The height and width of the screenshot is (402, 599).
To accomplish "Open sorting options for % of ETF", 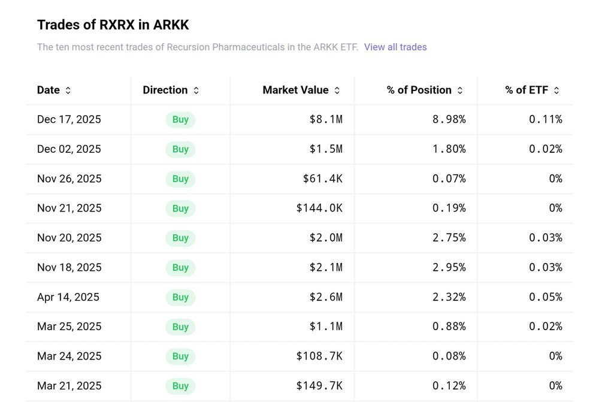I will [x=556, y=90].
